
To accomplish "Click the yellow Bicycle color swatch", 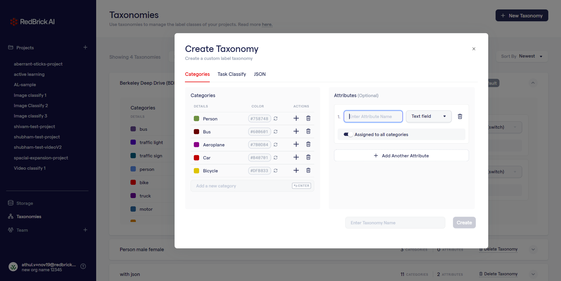I will pyautogui.click(x=196, y=171).
